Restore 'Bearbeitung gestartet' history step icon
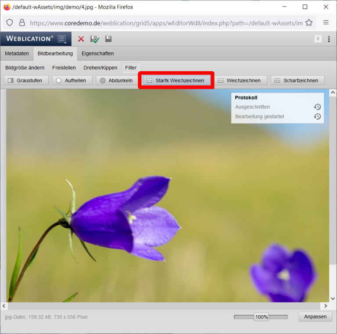 [317, 117]
